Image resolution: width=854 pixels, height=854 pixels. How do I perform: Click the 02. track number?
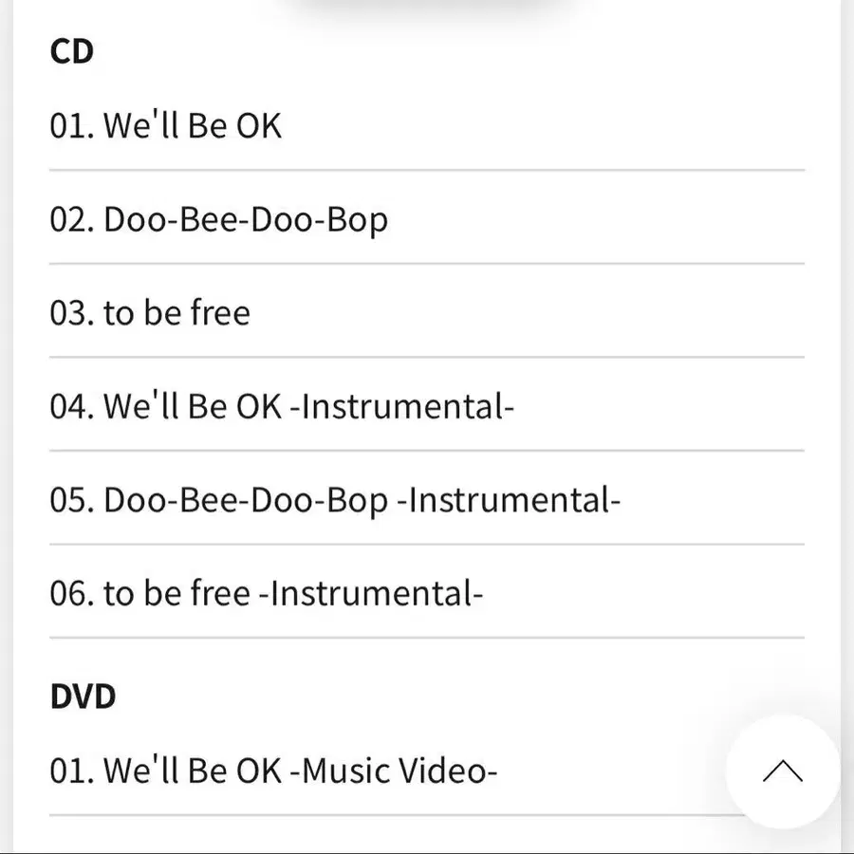[72, 219]
